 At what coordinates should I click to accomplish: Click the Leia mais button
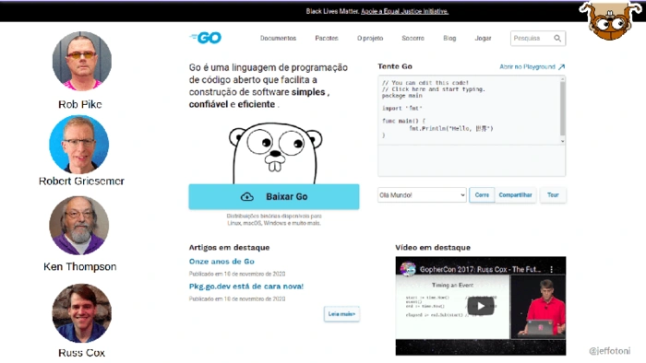[341, 314]
